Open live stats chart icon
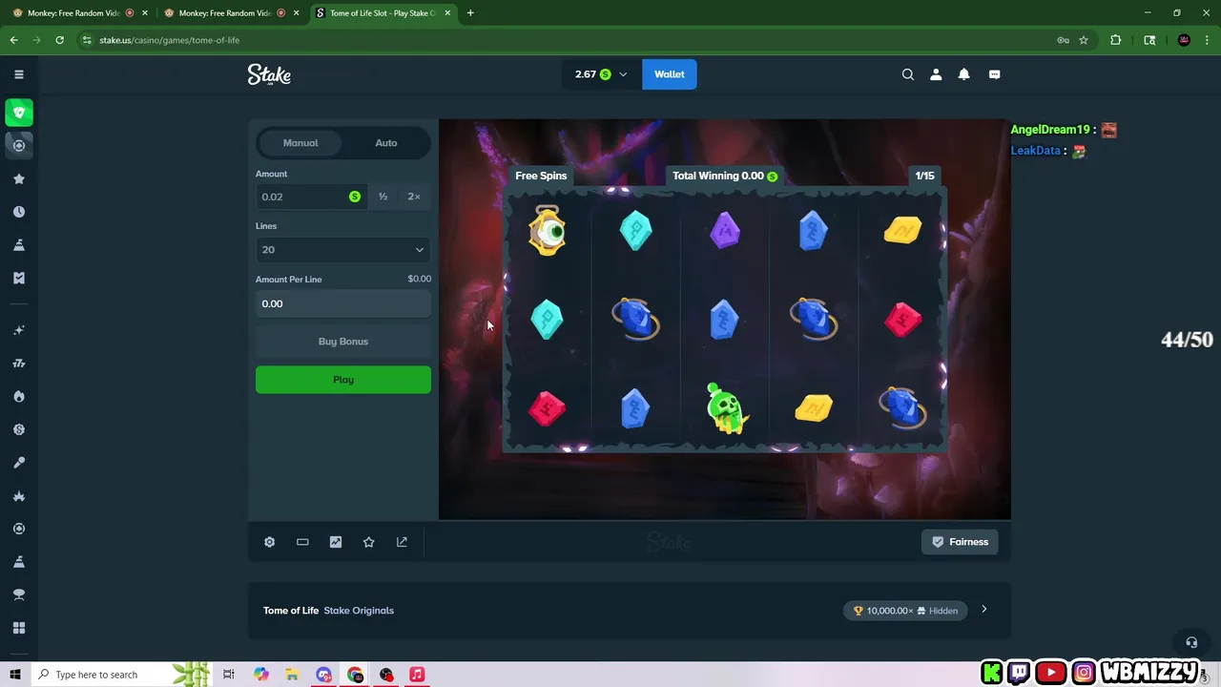The width and height of the screenshot is (1221, 687). (336, 542)
